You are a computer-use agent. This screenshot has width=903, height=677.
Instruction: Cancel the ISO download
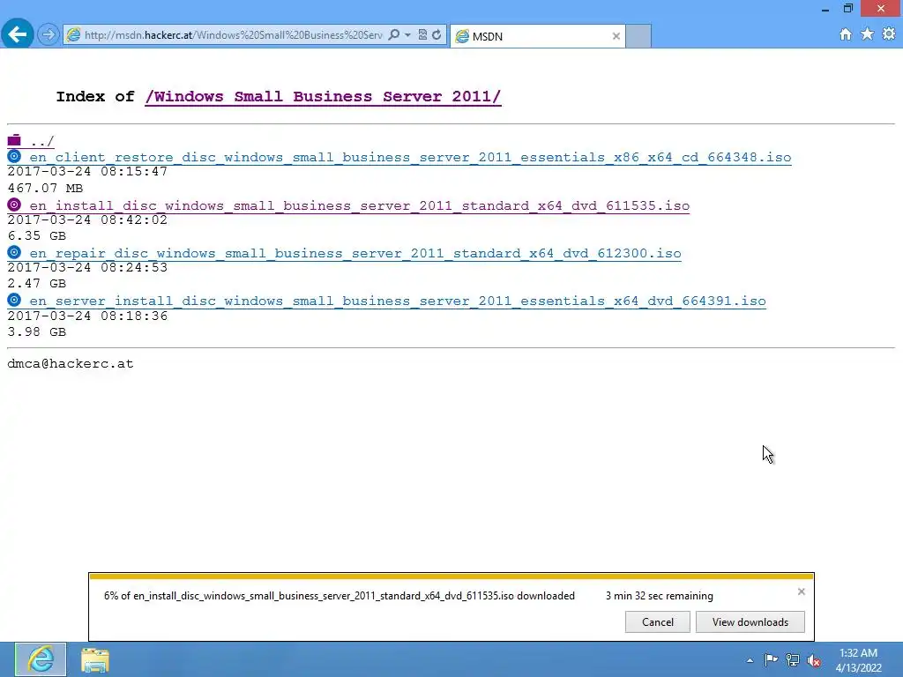coord(658,622)
